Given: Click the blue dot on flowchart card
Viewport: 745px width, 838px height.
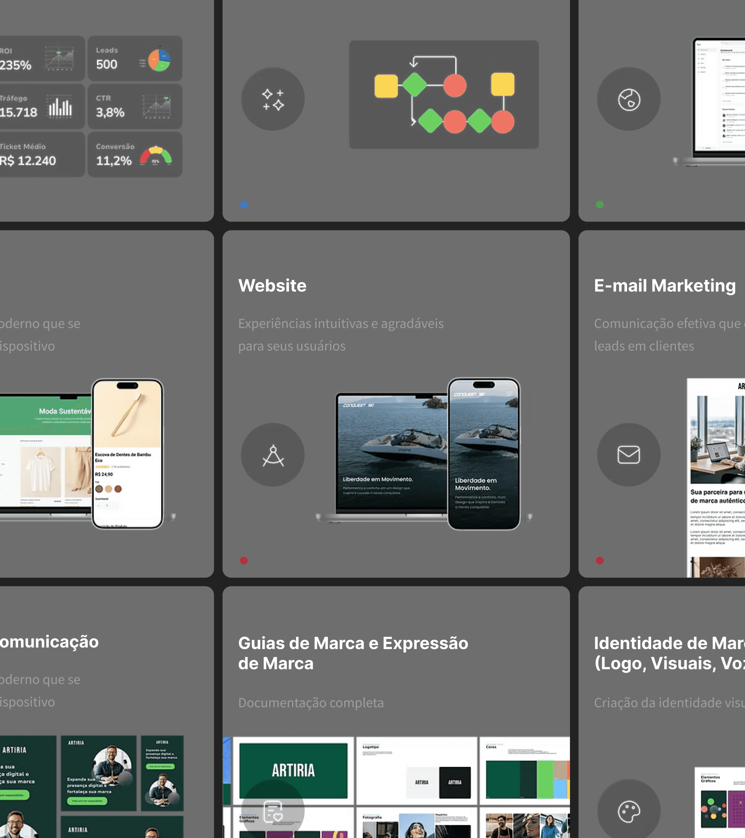Looking at the screenshot, I should pos(244,204).
